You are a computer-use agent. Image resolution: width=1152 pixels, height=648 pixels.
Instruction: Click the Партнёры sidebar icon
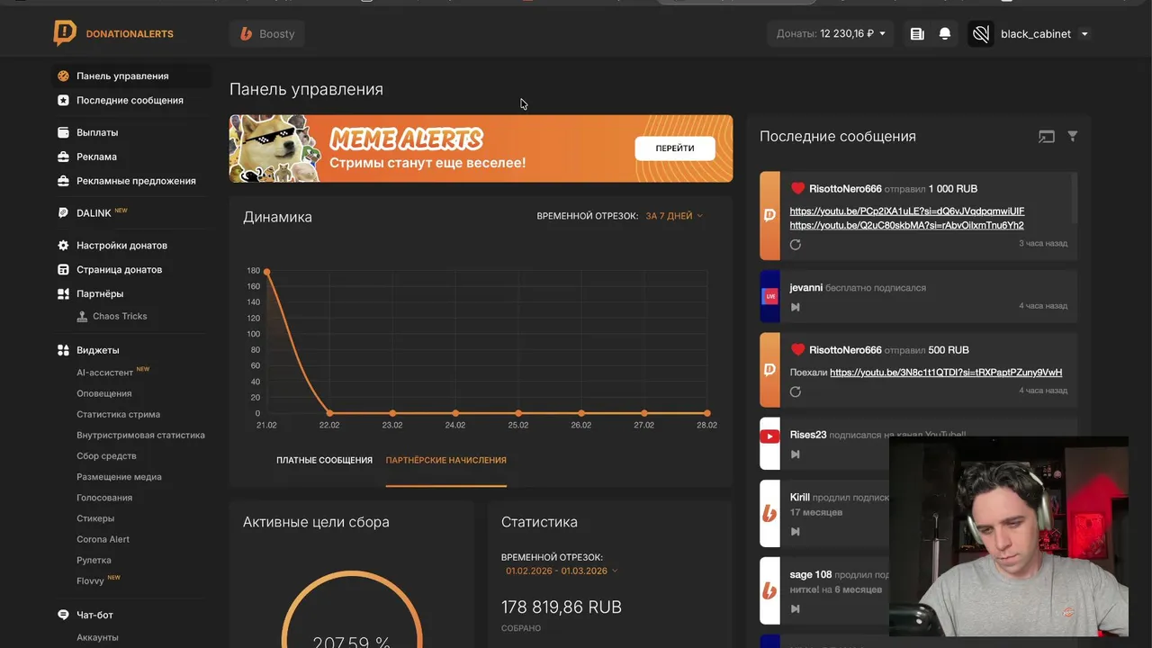coord(63,294)
